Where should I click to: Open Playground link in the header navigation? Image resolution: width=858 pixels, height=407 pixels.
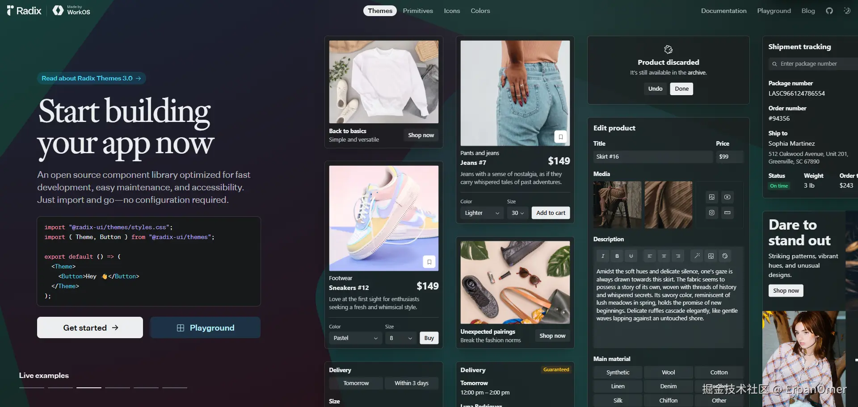click(x=774, y=11)
